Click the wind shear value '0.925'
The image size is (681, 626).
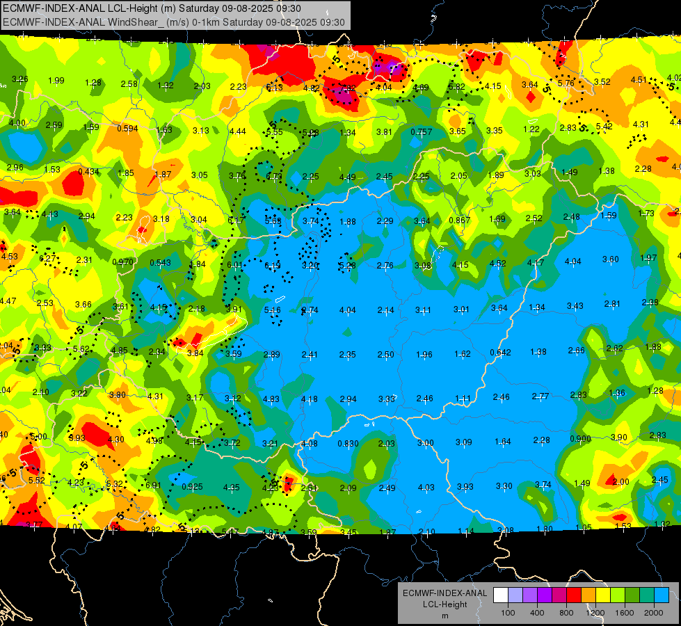click(x=192, y=487)
